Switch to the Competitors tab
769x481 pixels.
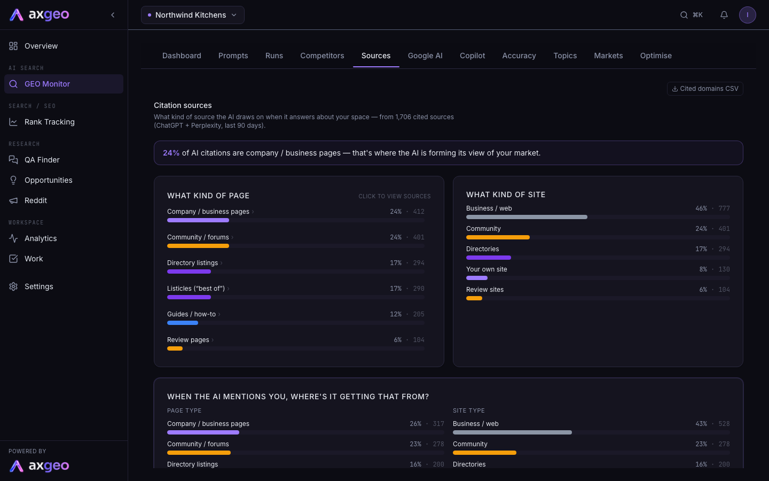coord(322,56)
